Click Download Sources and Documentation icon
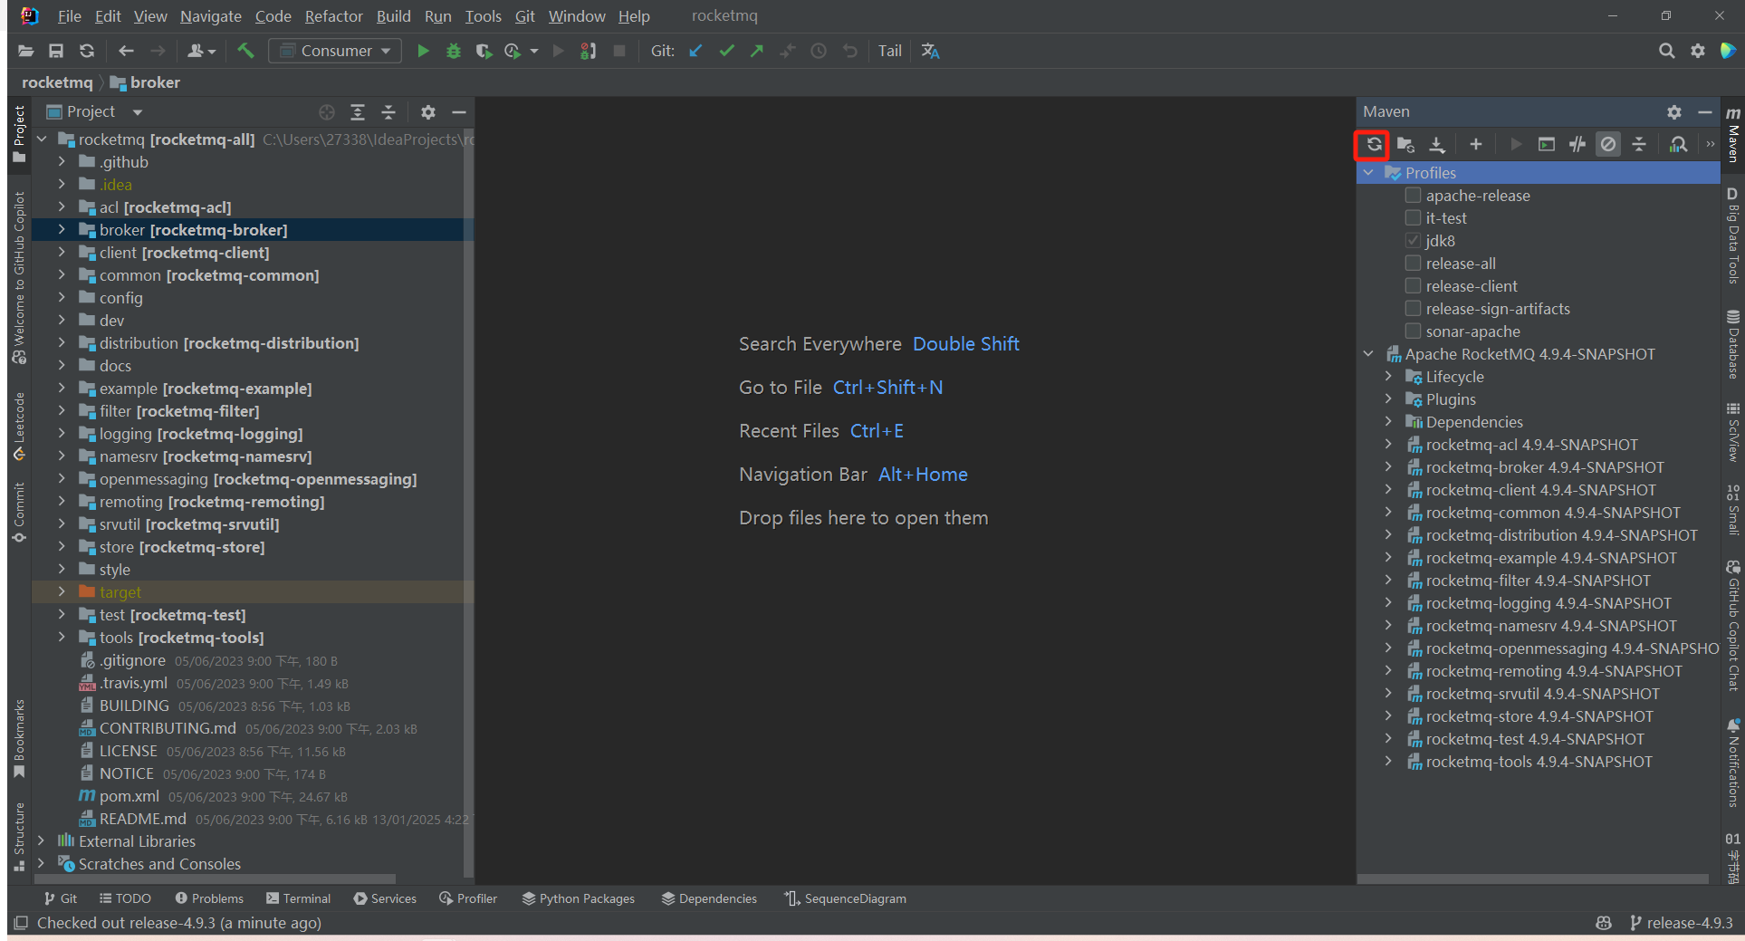The width and height of the screenshot is (1745, 941). 1437,144
